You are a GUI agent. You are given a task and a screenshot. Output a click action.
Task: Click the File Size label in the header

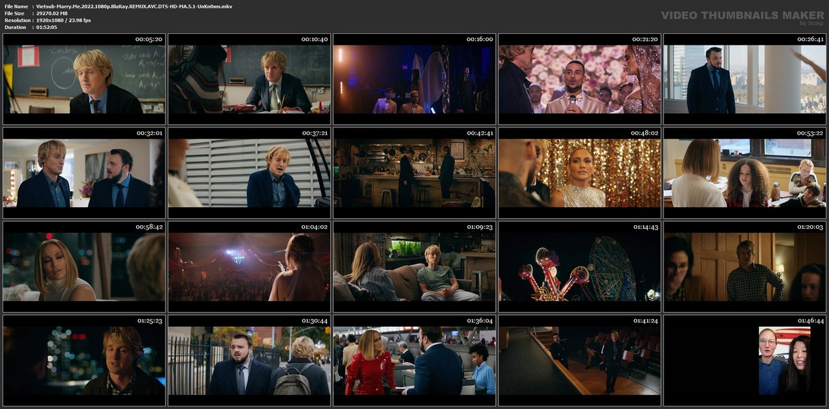14,13
